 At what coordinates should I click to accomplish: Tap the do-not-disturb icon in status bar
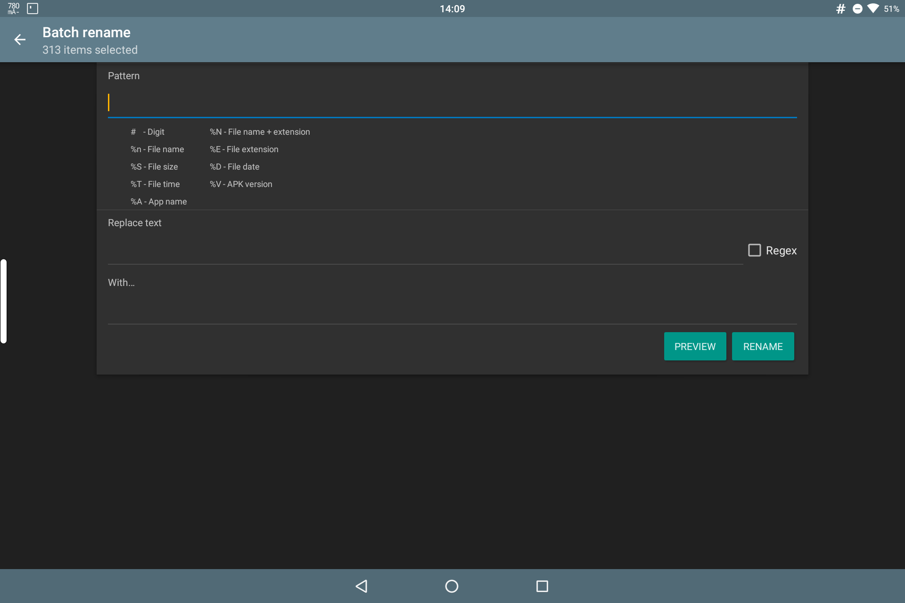pos(857,8)
